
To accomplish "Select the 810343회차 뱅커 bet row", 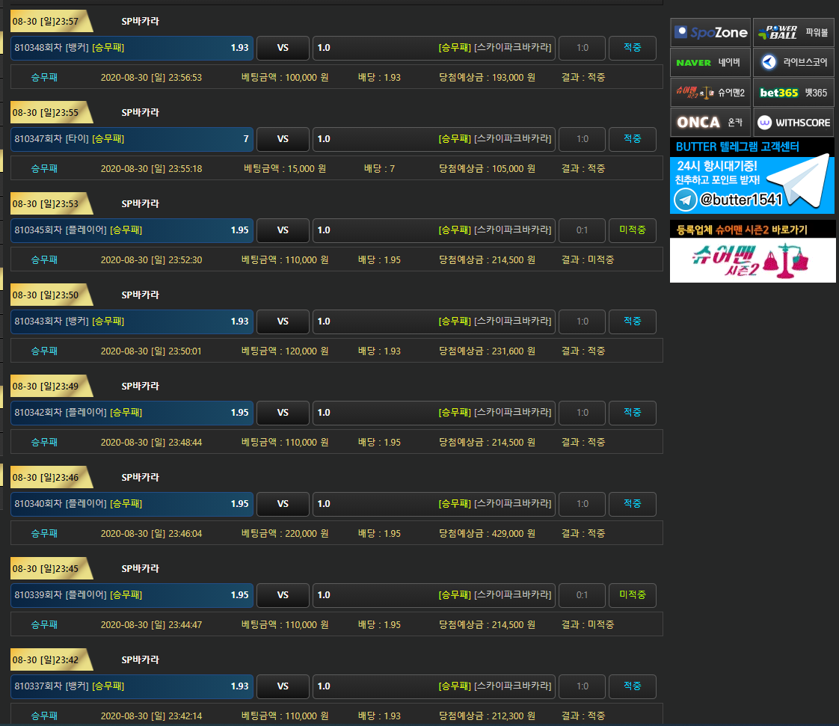I will pos(132,322).
